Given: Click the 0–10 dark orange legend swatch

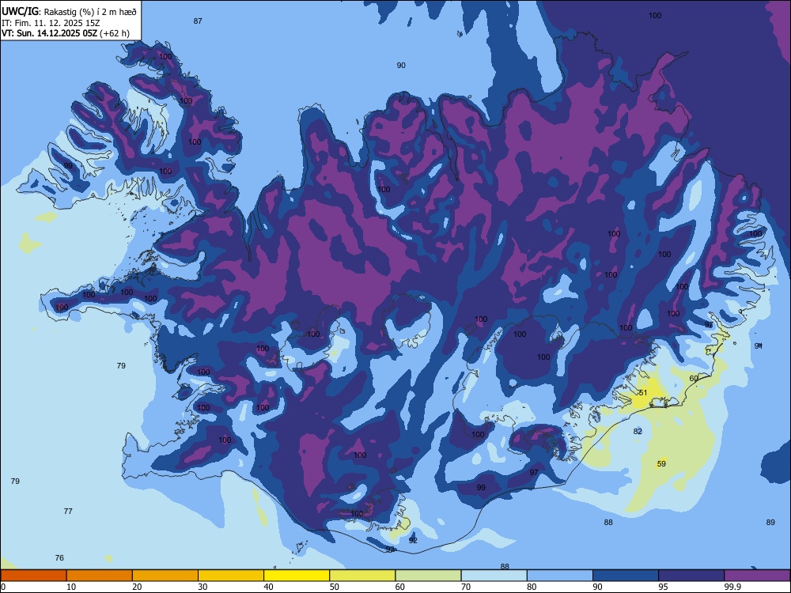Looking at the screenshot, I should point(33,576).
